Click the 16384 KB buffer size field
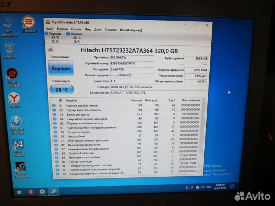Image resolution: width=275 pixels, height=206 pixels. [196, 58]
